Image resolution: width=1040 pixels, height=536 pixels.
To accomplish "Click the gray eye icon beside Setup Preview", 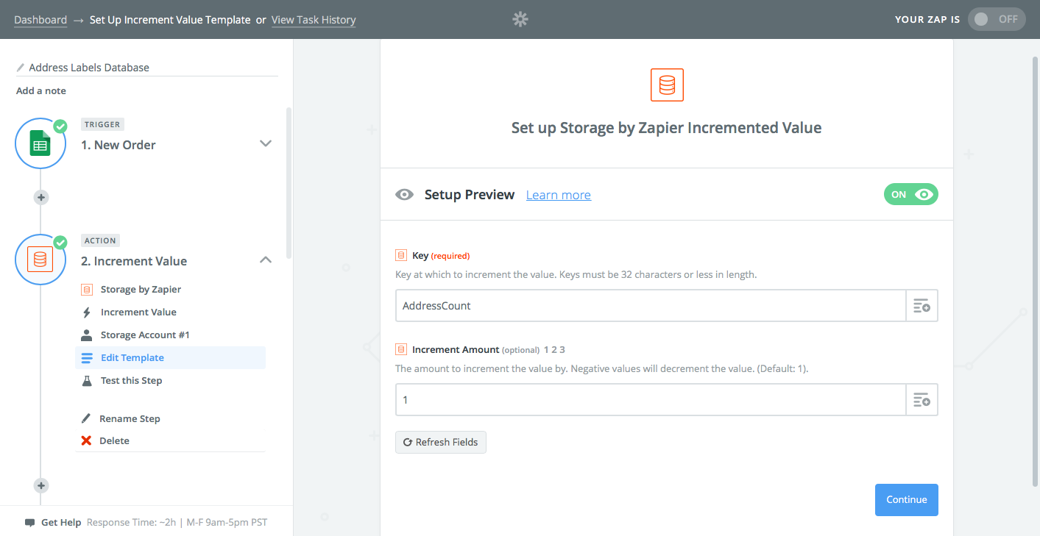I will pos(404,195).
